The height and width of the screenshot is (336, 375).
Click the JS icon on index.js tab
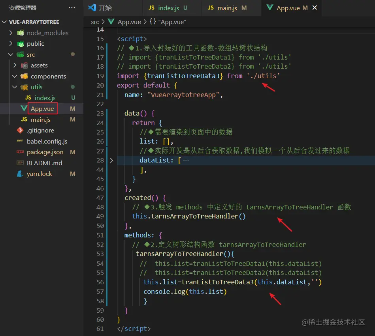151,7
